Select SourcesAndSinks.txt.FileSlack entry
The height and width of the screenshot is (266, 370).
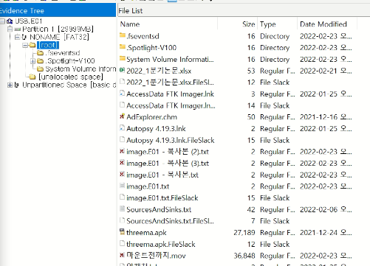pos(170,221)
